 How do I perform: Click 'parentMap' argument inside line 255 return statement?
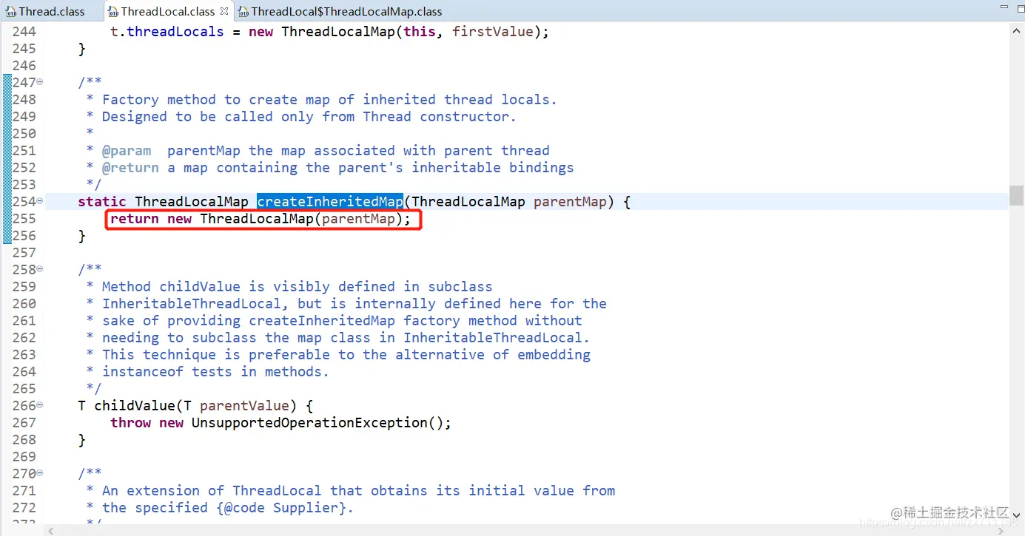point(358,218)
